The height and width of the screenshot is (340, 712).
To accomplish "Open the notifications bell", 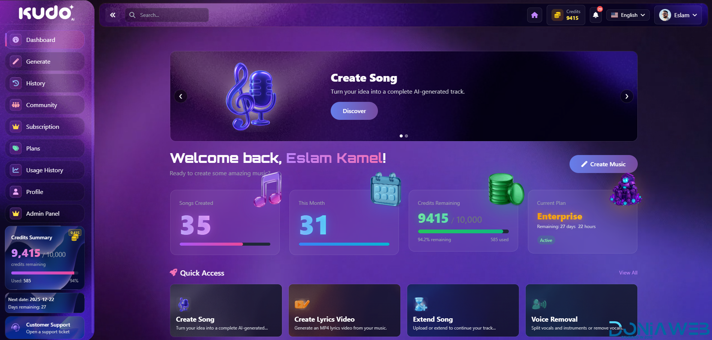I will 596,15.
